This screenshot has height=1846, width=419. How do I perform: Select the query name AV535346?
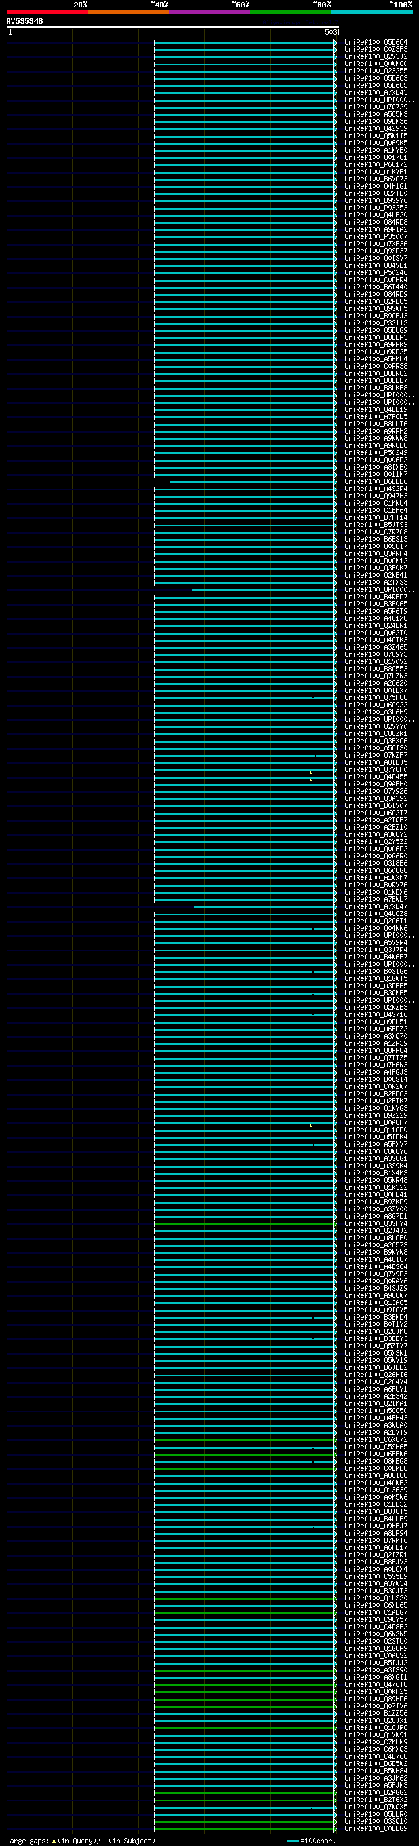(x=24, y=21)
